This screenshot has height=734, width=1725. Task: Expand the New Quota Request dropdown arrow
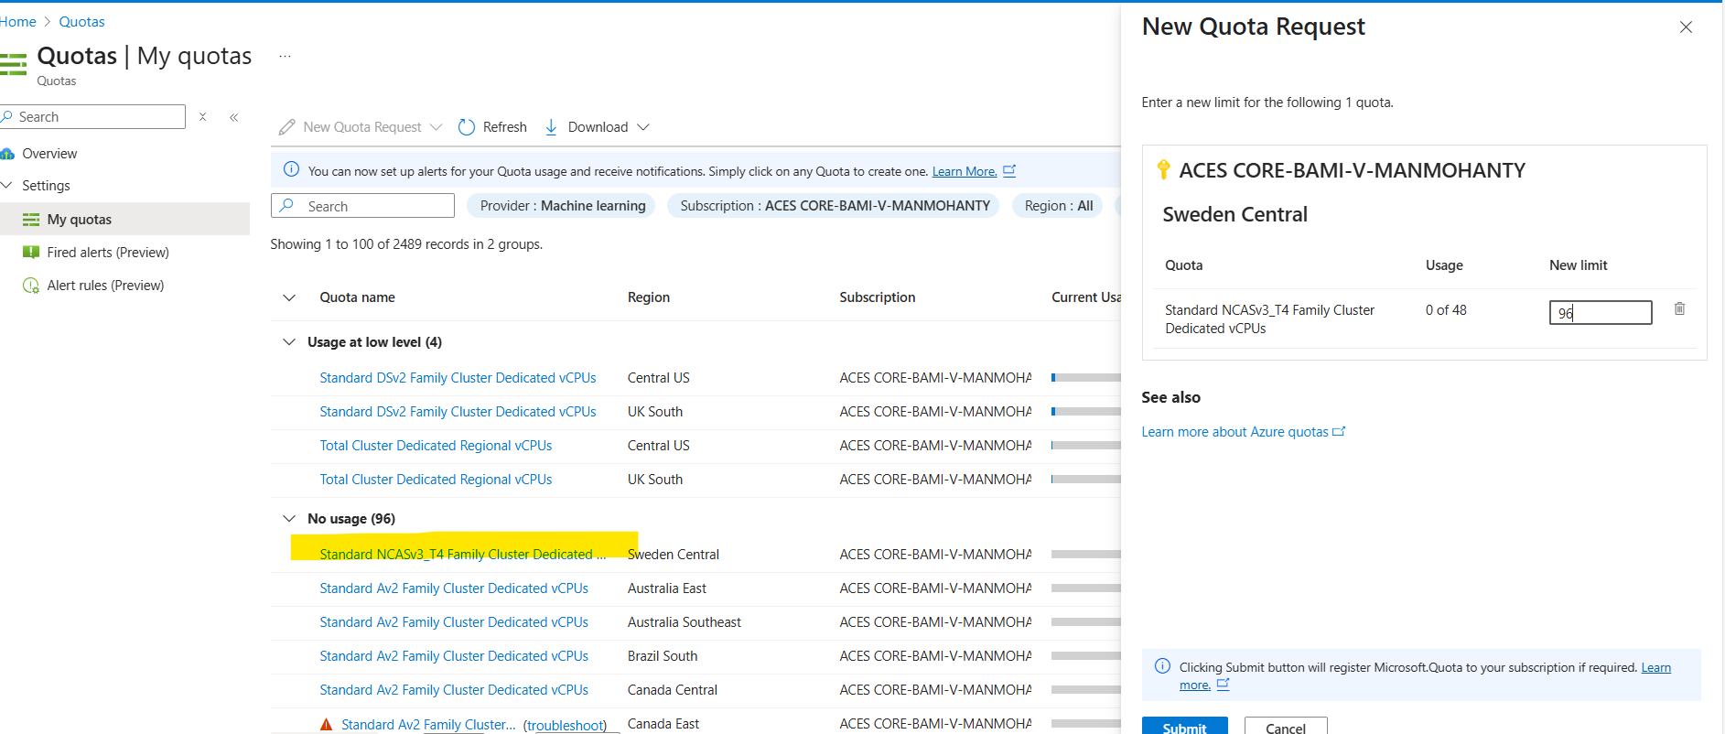[x=436, y=127]
